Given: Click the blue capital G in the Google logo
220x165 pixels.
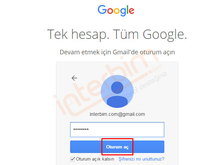Looking at the screenshot, I should point(102,10).
